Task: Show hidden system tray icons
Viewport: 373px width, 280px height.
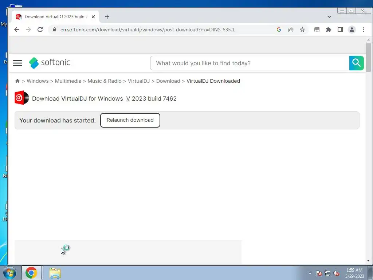Action: 310,273
